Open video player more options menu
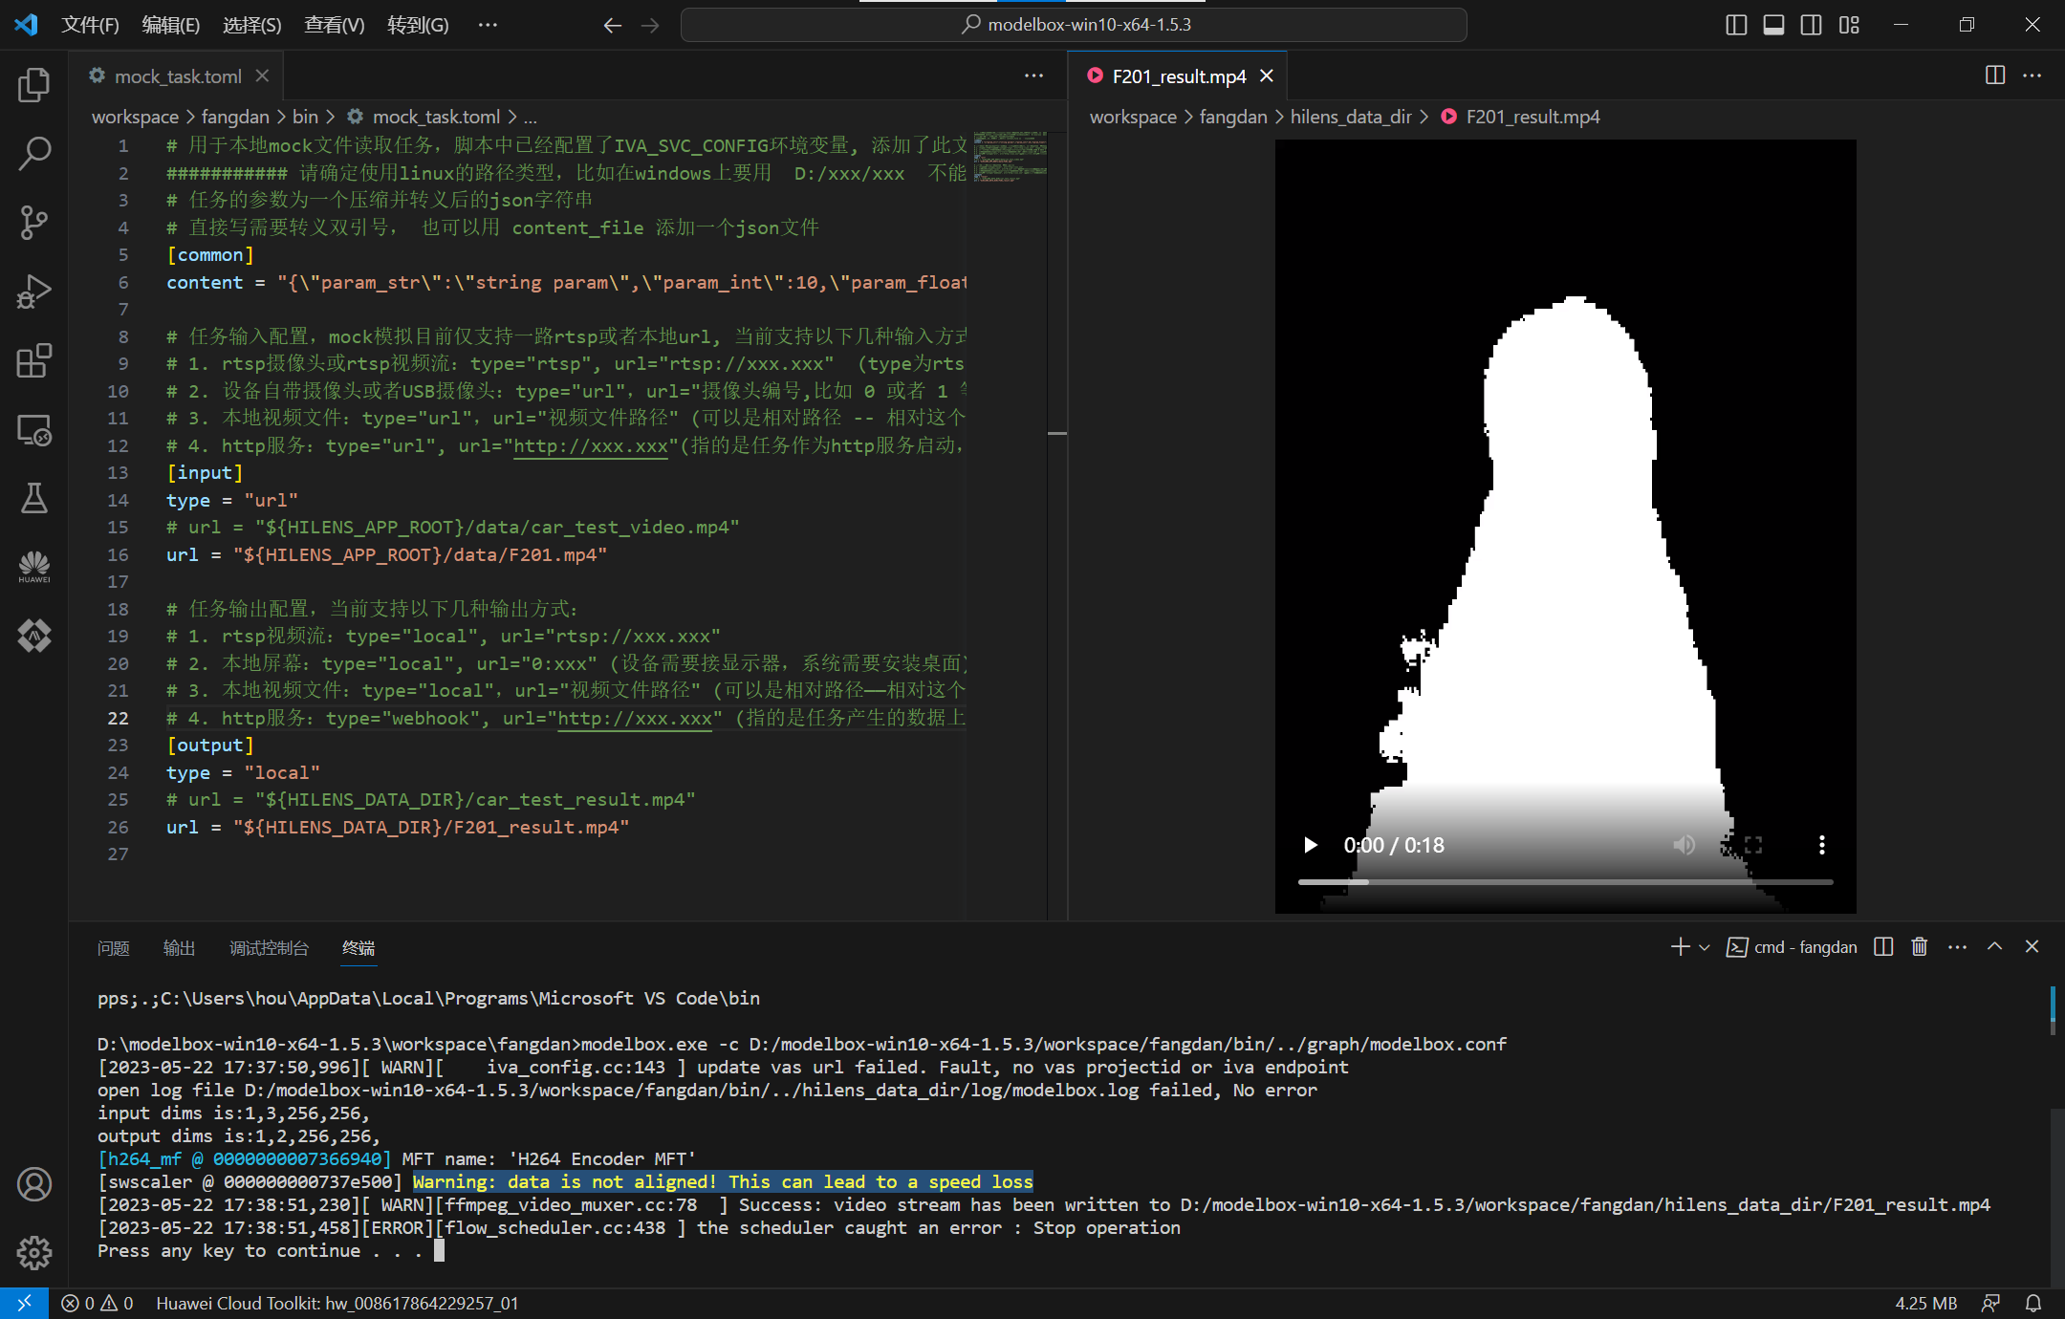Viewport: 2065px width, 1319px height. pyautogui.click(x=1821, y=845)
